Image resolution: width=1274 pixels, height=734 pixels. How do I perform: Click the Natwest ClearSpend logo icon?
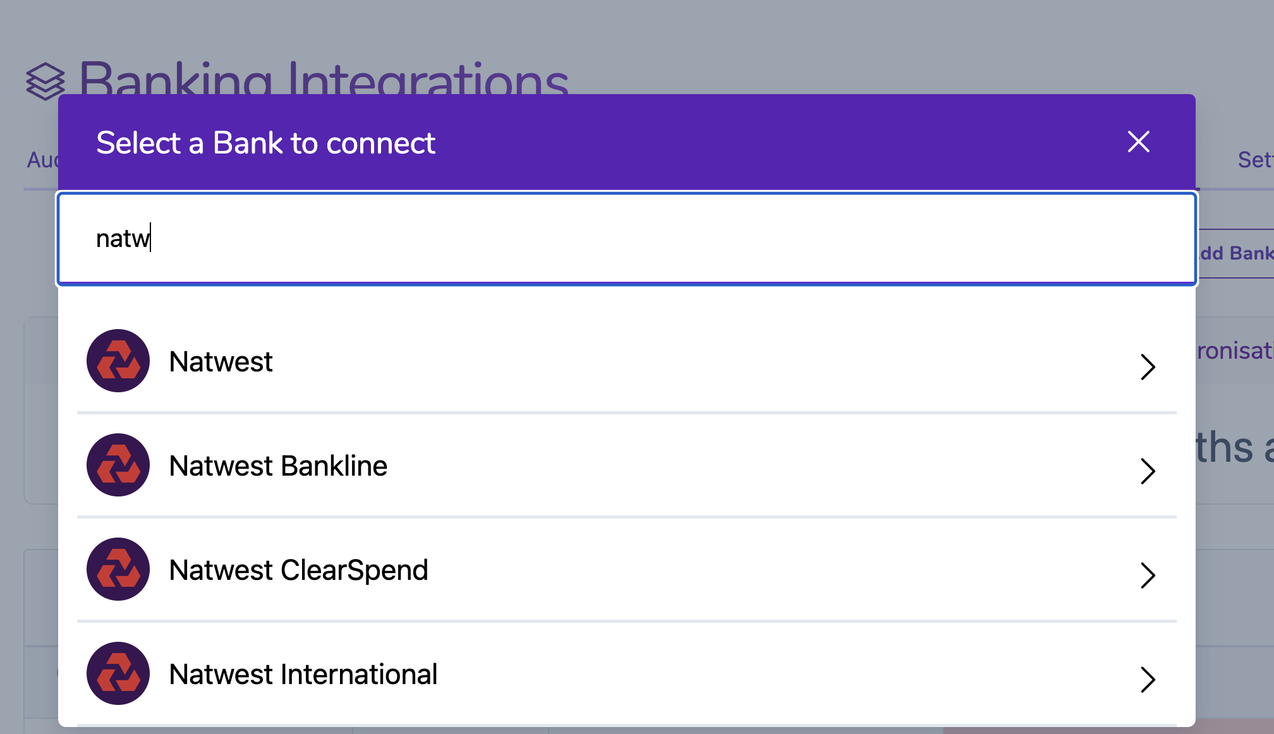(x=118, y=569)
